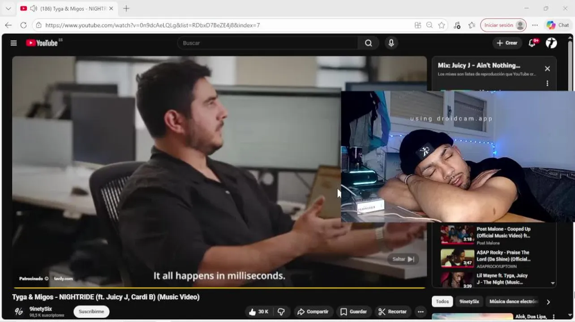Click the zoom magnifier in the address bar
The width and height of the screenshot is (575, 322).
429,25
